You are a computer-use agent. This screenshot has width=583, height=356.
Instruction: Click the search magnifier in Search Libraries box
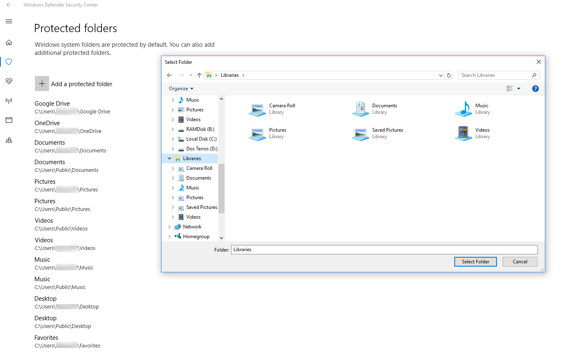534,75
